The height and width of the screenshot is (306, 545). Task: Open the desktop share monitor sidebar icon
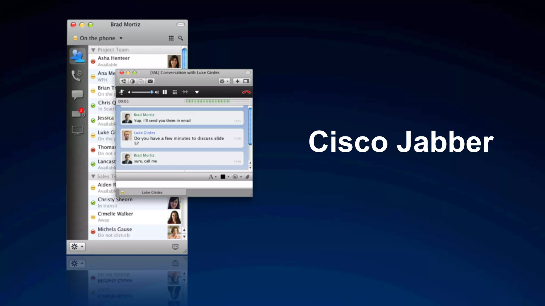tap(77, 130)
